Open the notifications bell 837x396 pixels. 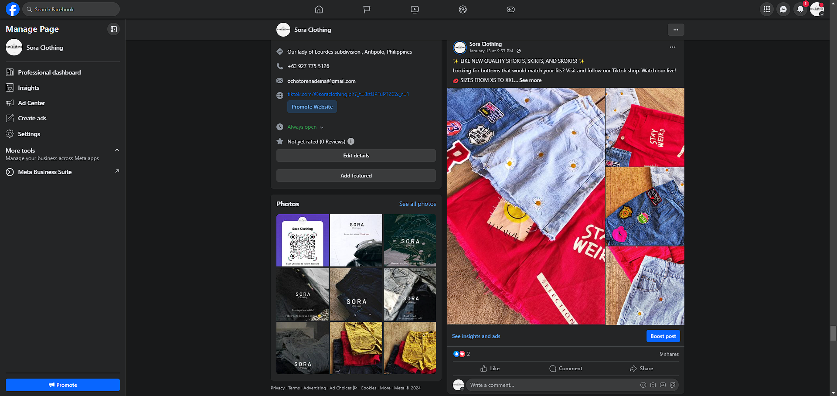[x=800, y=9]
